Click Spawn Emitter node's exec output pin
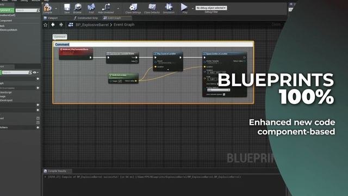This screenshot has width=348, height=196. 244,58
